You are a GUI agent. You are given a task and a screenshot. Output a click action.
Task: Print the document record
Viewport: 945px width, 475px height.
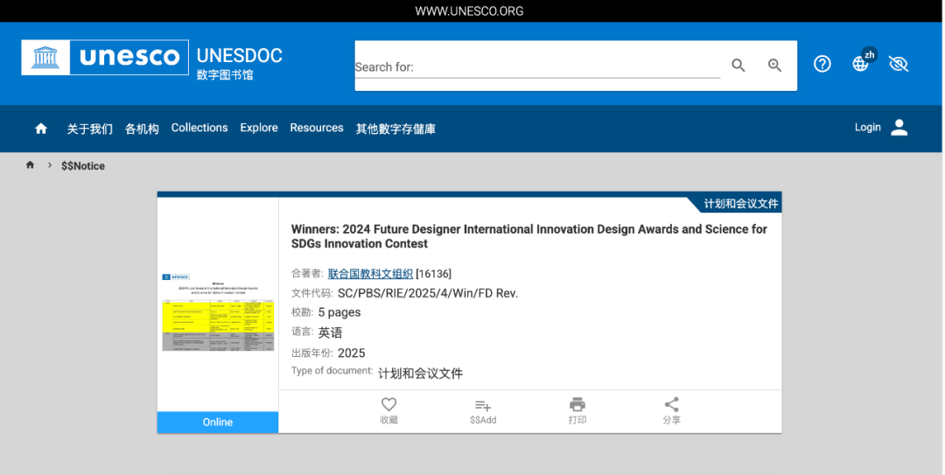(x=577, y=405)
